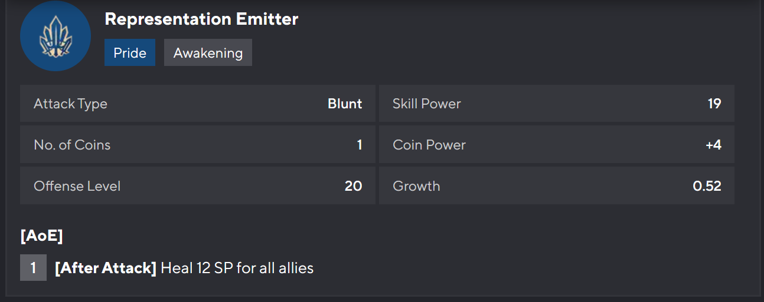Click the Offense Level label
This screenshot has width=764, height=302.
coord(77,186)
